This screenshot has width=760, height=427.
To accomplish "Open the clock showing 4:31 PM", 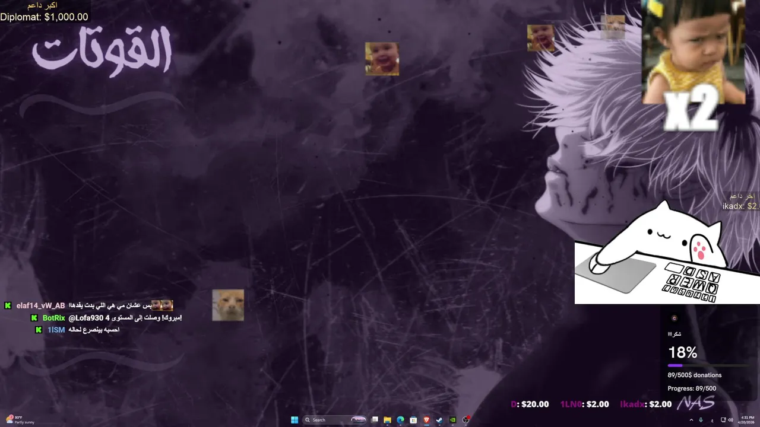I will [x=747, y=420].
